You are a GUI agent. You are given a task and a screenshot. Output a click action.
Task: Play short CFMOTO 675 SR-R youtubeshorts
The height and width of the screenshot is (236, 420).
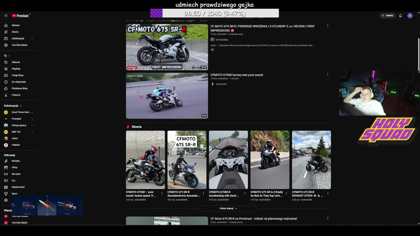pyautogui.click(x=187, y=160)
